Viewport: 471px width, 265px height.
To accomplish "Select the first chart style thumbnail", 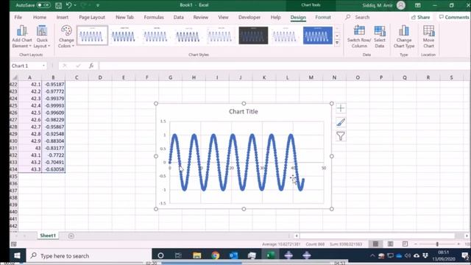I will (x=92, y=35).
